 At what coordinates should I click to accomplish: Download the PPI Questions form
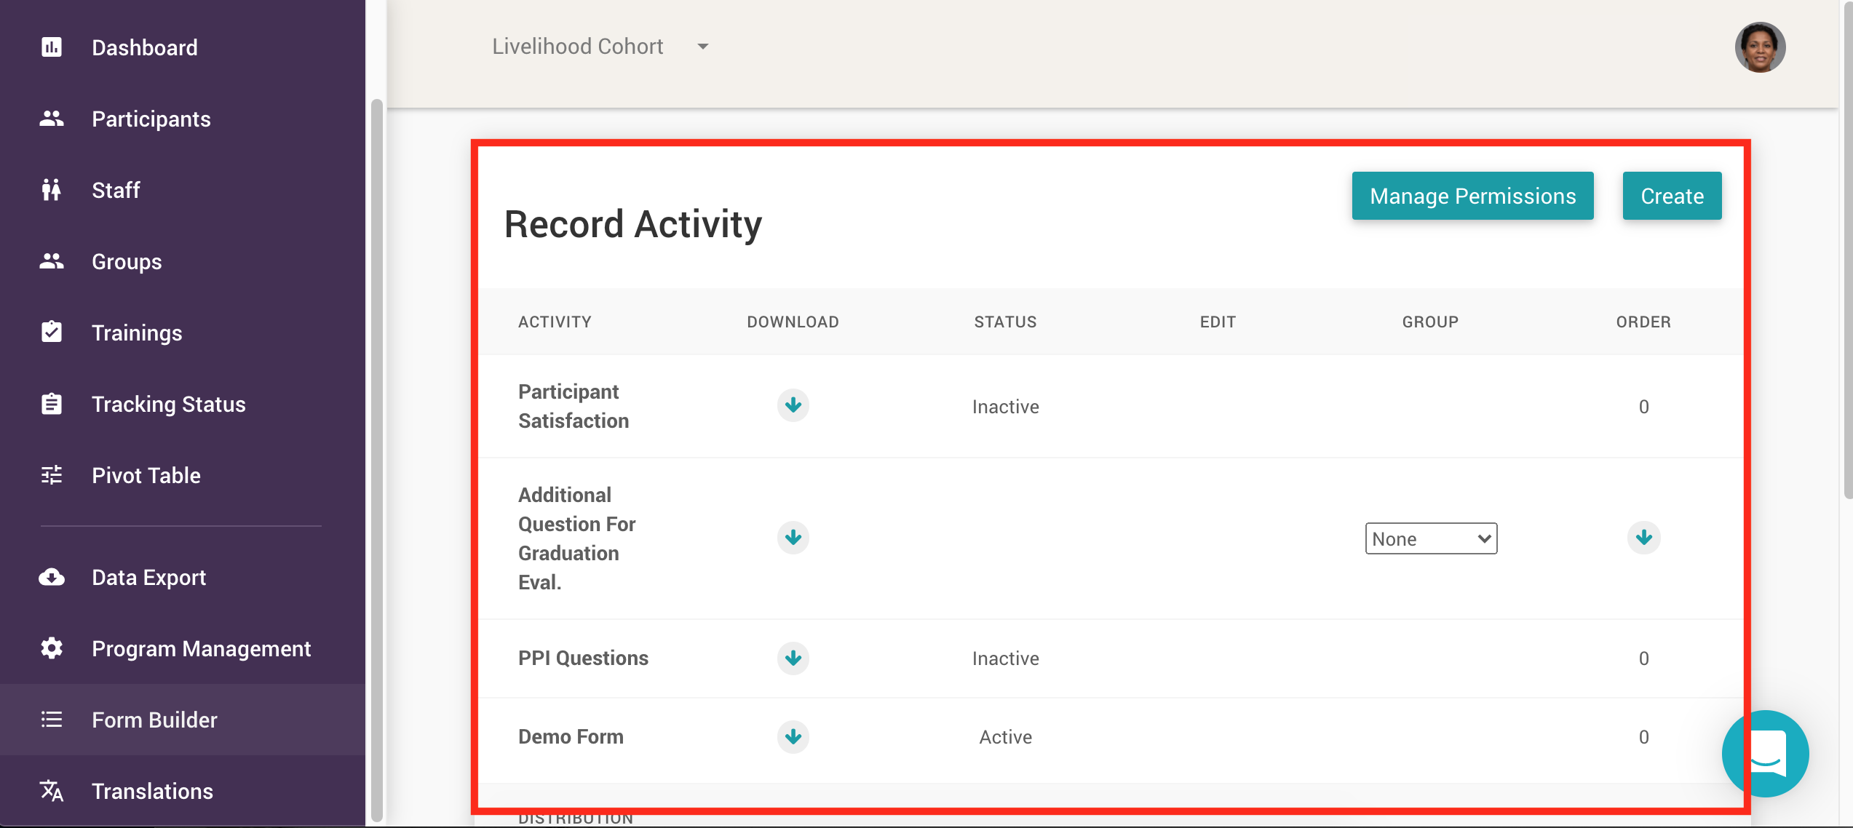tap(793, 658)
